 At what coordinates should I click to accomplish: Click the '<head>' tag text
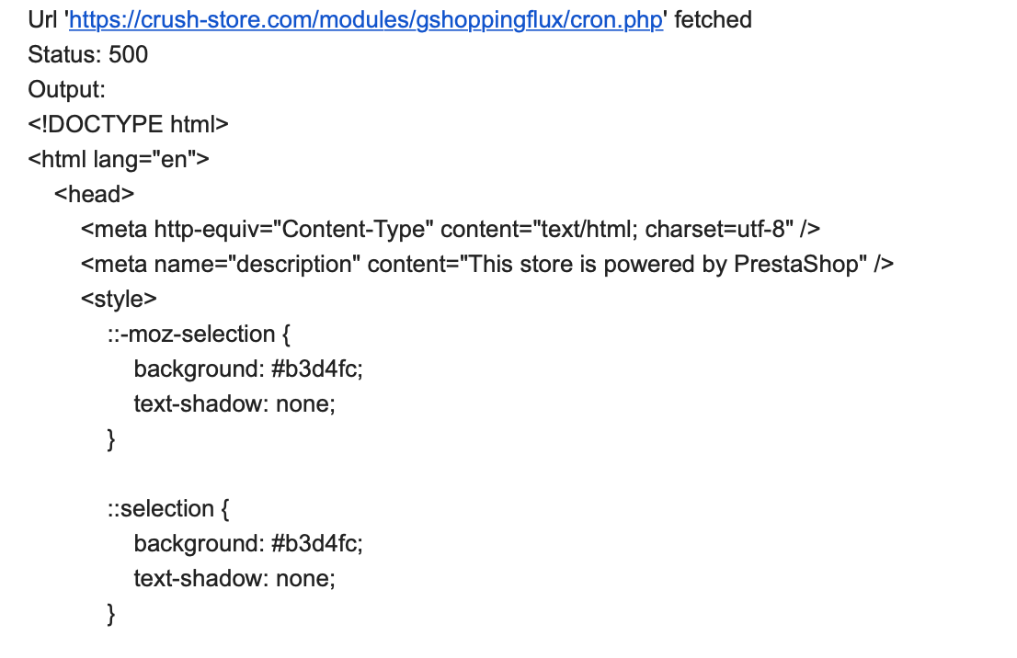[95, 195]
